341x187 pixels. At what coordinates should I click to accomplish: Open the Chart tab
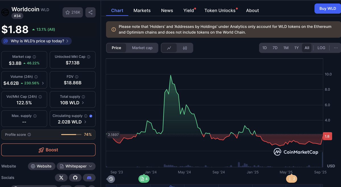click(117, 10)
